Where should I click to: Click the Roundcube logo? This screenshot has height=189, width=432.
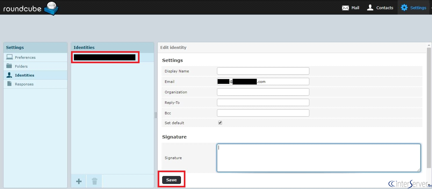(x=31, y=8)
